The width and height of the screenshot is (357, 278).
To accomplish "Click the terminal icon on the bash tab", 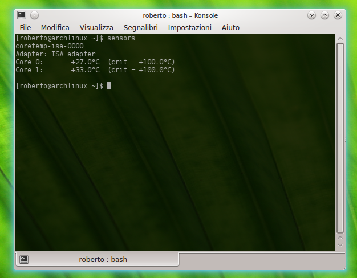I will 24,259.
